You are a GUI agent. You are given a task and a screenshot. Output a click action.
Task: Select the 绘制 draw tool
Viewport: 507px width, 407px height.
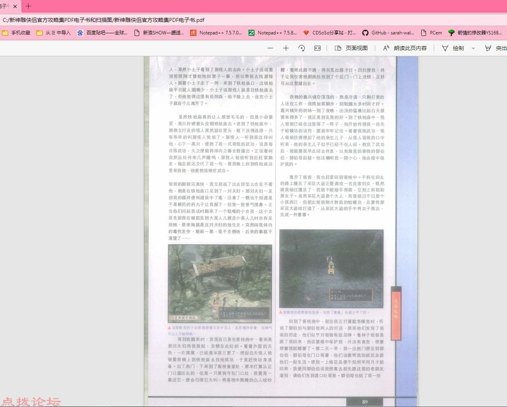[453, 48]
